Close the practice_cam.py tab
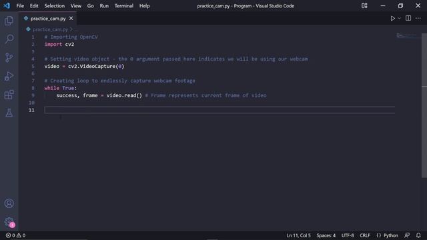Viewport: 427px width, 240px height. tap(71, 18)
